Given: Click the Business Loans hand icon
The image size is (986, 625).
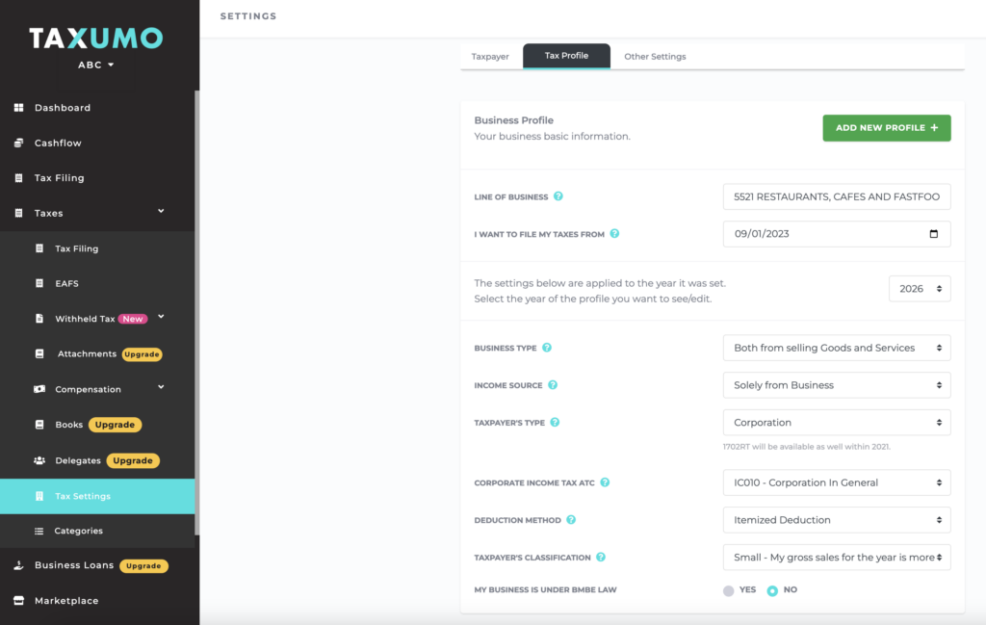Looking at the screenshot, I should coord(18,565).
